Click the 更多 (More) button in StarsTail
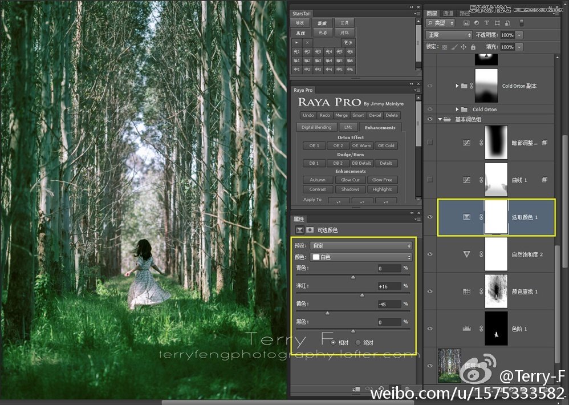The image size is (569, 405). pos(348,42)
